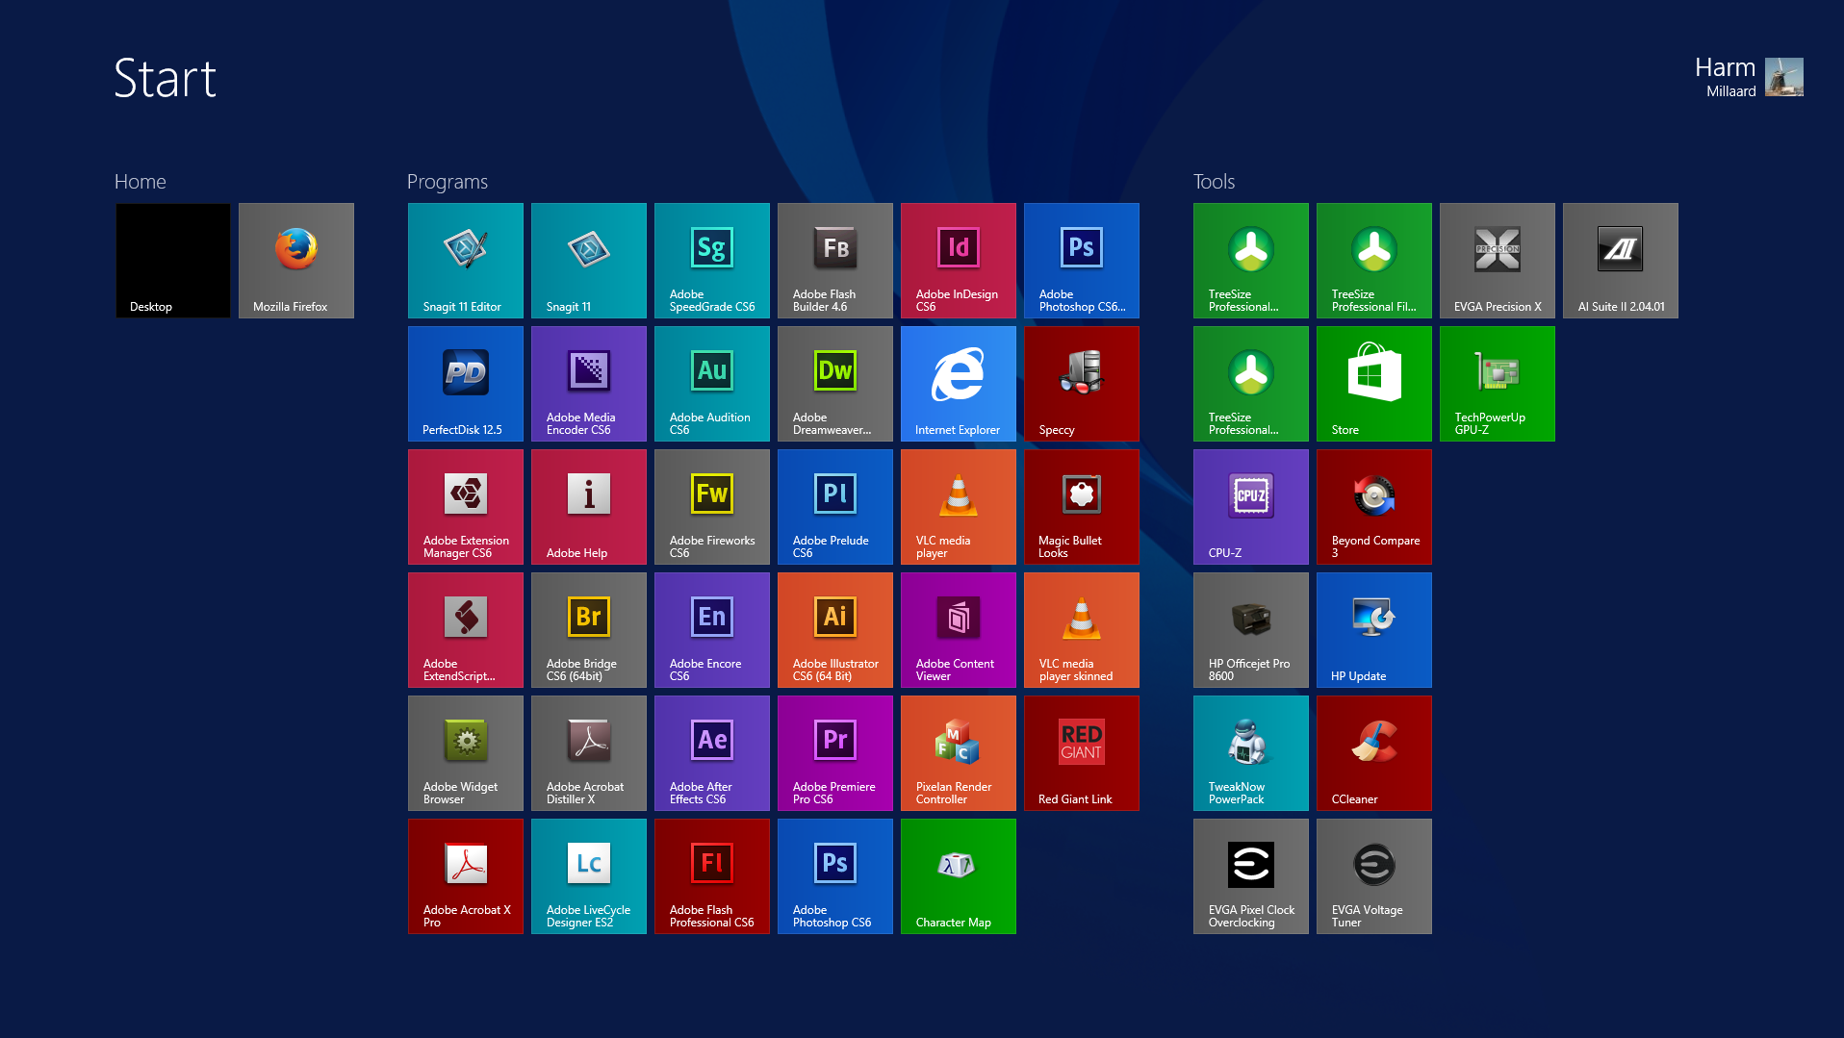
Task: Launch Beyond Compare 3
Action: [1374, 507]
